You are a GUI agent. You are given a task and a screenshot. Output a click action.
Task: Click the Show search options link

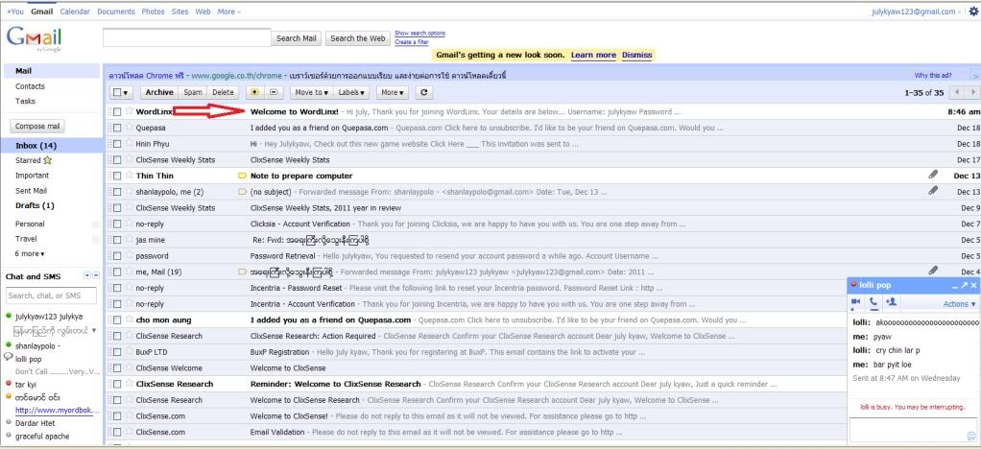(x=419, y=34)
